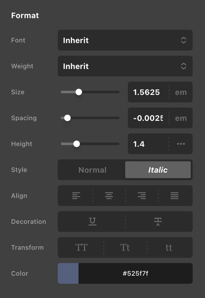Viewport: 205px width, 298px height.
Task: Expand Height options via ellipsis button
Action: (x=181, y=144)
